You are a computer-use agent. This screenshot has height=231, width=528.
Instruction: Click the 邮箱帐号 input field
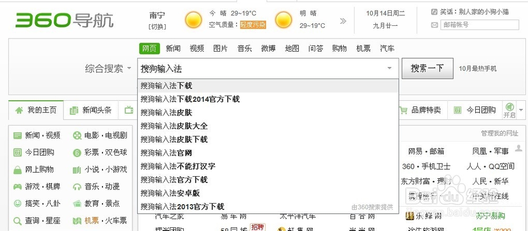(x=480, y=25)
